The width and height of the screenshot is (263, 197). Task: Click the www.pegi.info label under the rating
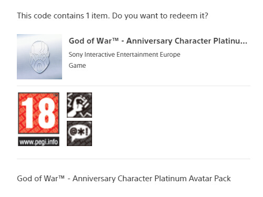[x=38, y=141]
